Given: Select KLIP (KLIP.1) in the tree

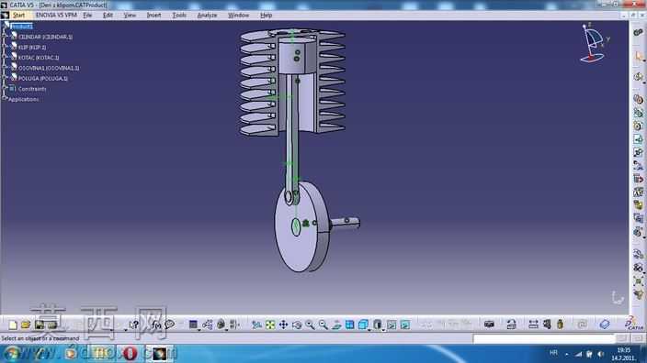Looking at the screenshot, I should [32, 47].
